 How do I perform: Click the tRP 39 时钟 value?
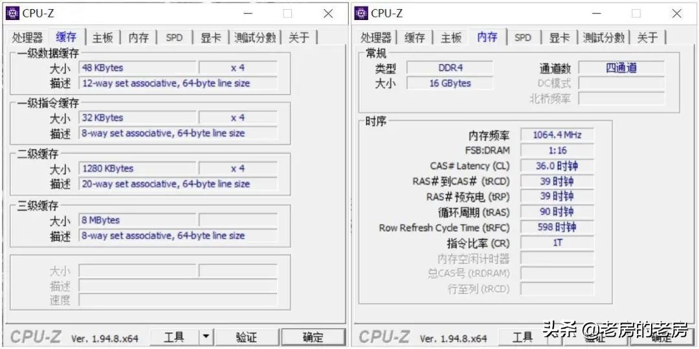(557, 196)
